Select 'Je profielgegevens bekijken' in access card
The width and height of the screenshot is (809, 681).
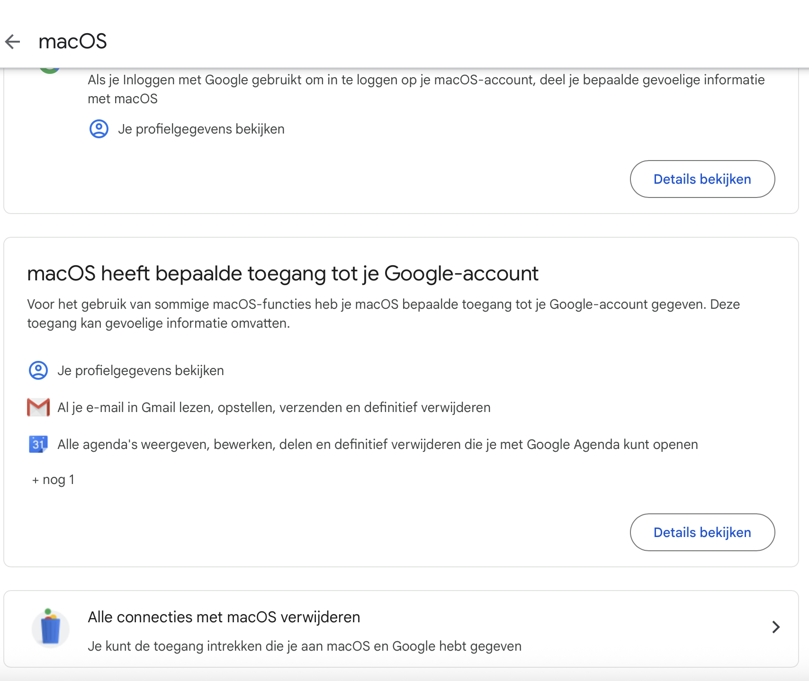pos(141,370)
